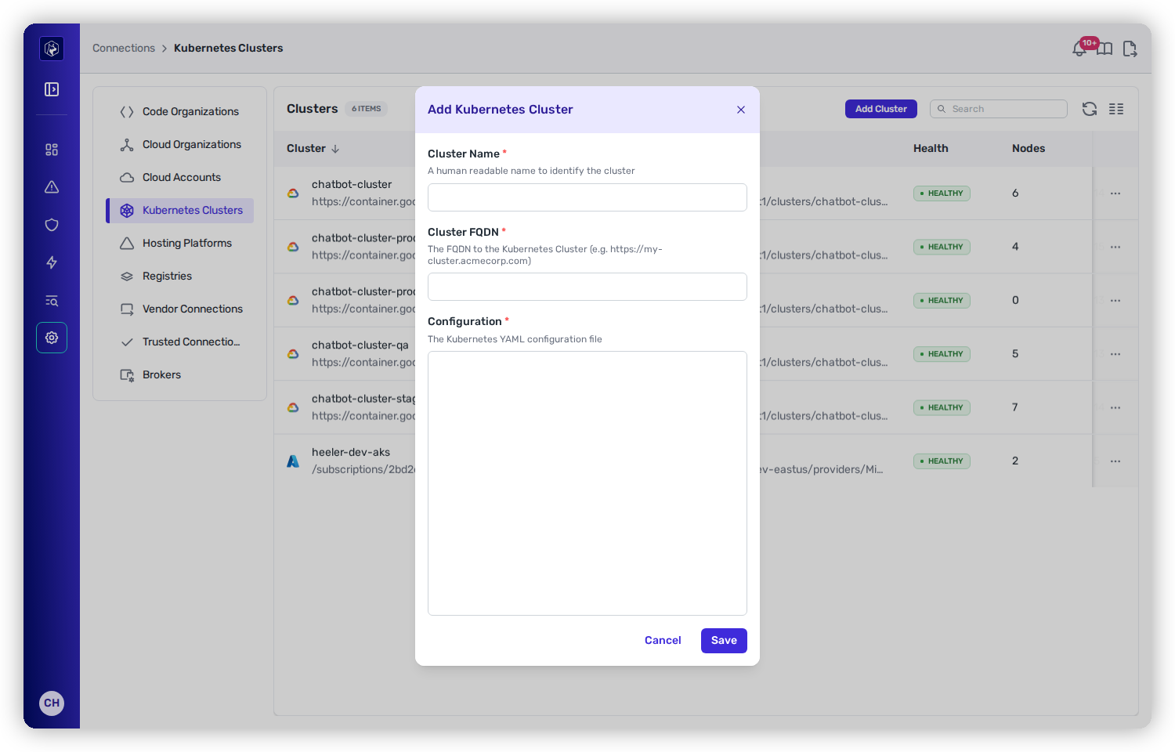Close the Add Kubernetes Cluster dialog

(741, 110)
